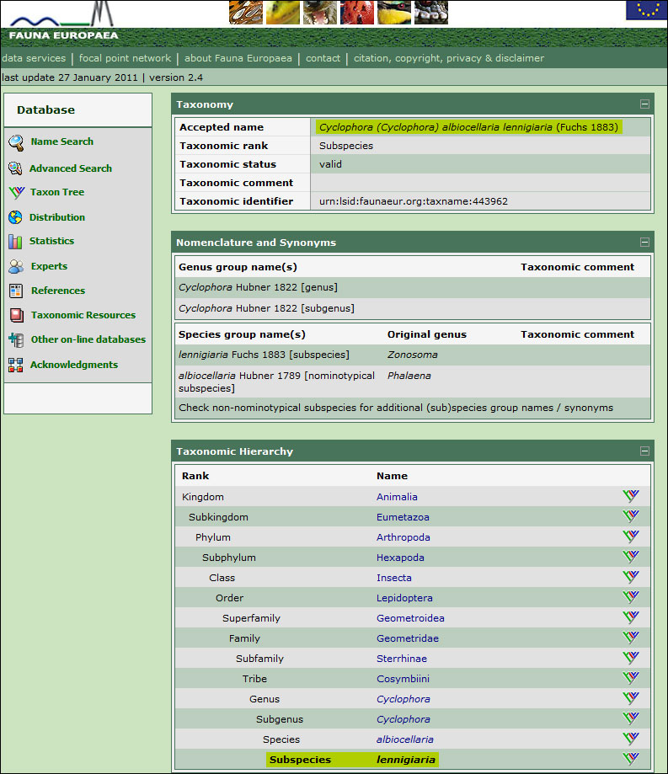
Task: Open taxon tree icon for Lepidoptera row
Action: tap(630, 597)
